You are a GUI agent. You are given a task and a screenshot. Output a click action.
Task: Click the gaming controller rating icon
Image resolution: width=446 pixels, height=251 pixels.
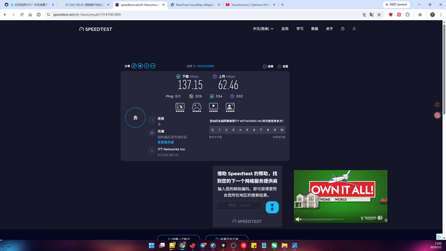click(x=197, y=107)
